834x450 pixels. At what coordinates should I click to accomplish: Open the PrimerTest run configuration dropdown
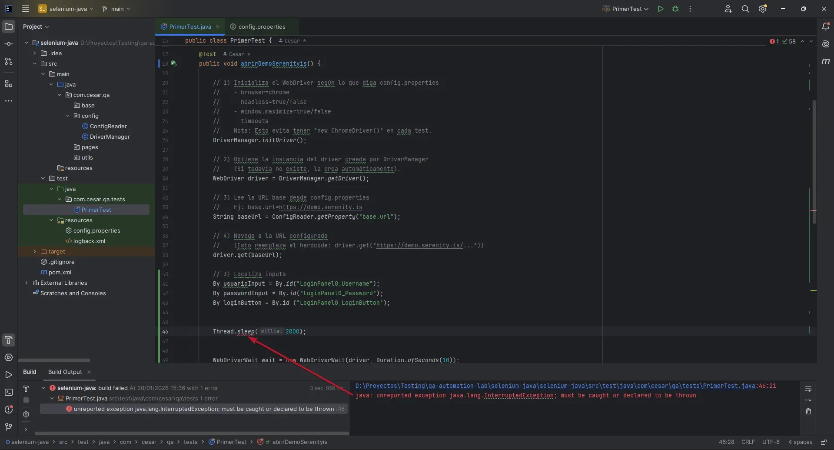coord(625,9)
